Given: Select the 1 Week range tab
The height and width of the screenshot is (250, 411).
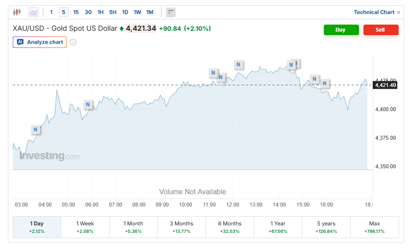Looking at the screenshot, I should [85, 227].
